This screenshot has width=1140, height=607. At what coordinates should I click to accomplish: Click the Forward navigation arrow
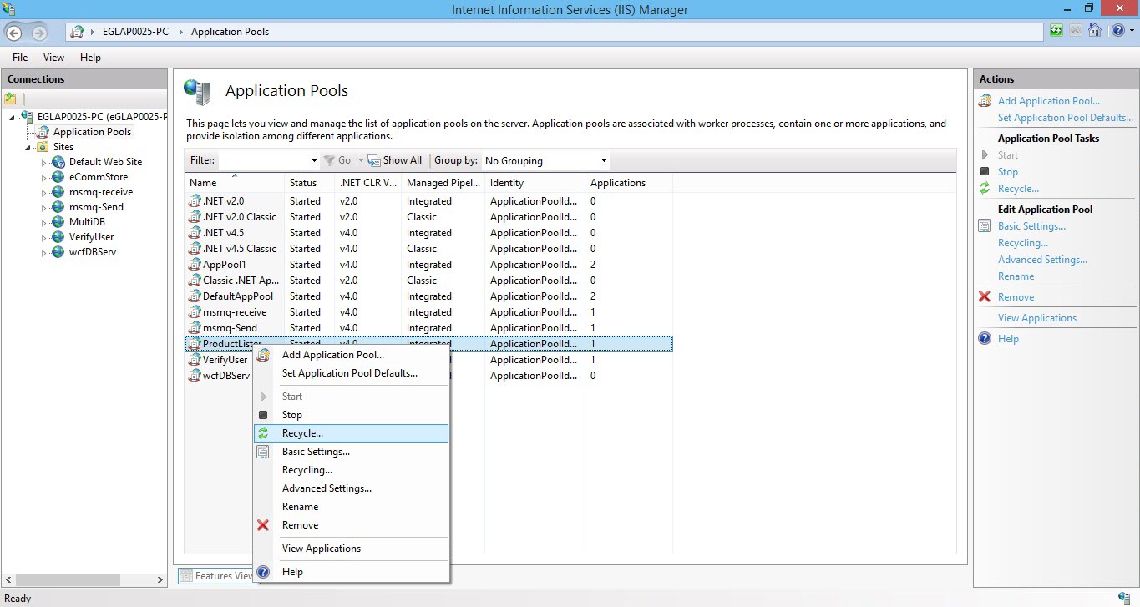(x=38, y=32)
